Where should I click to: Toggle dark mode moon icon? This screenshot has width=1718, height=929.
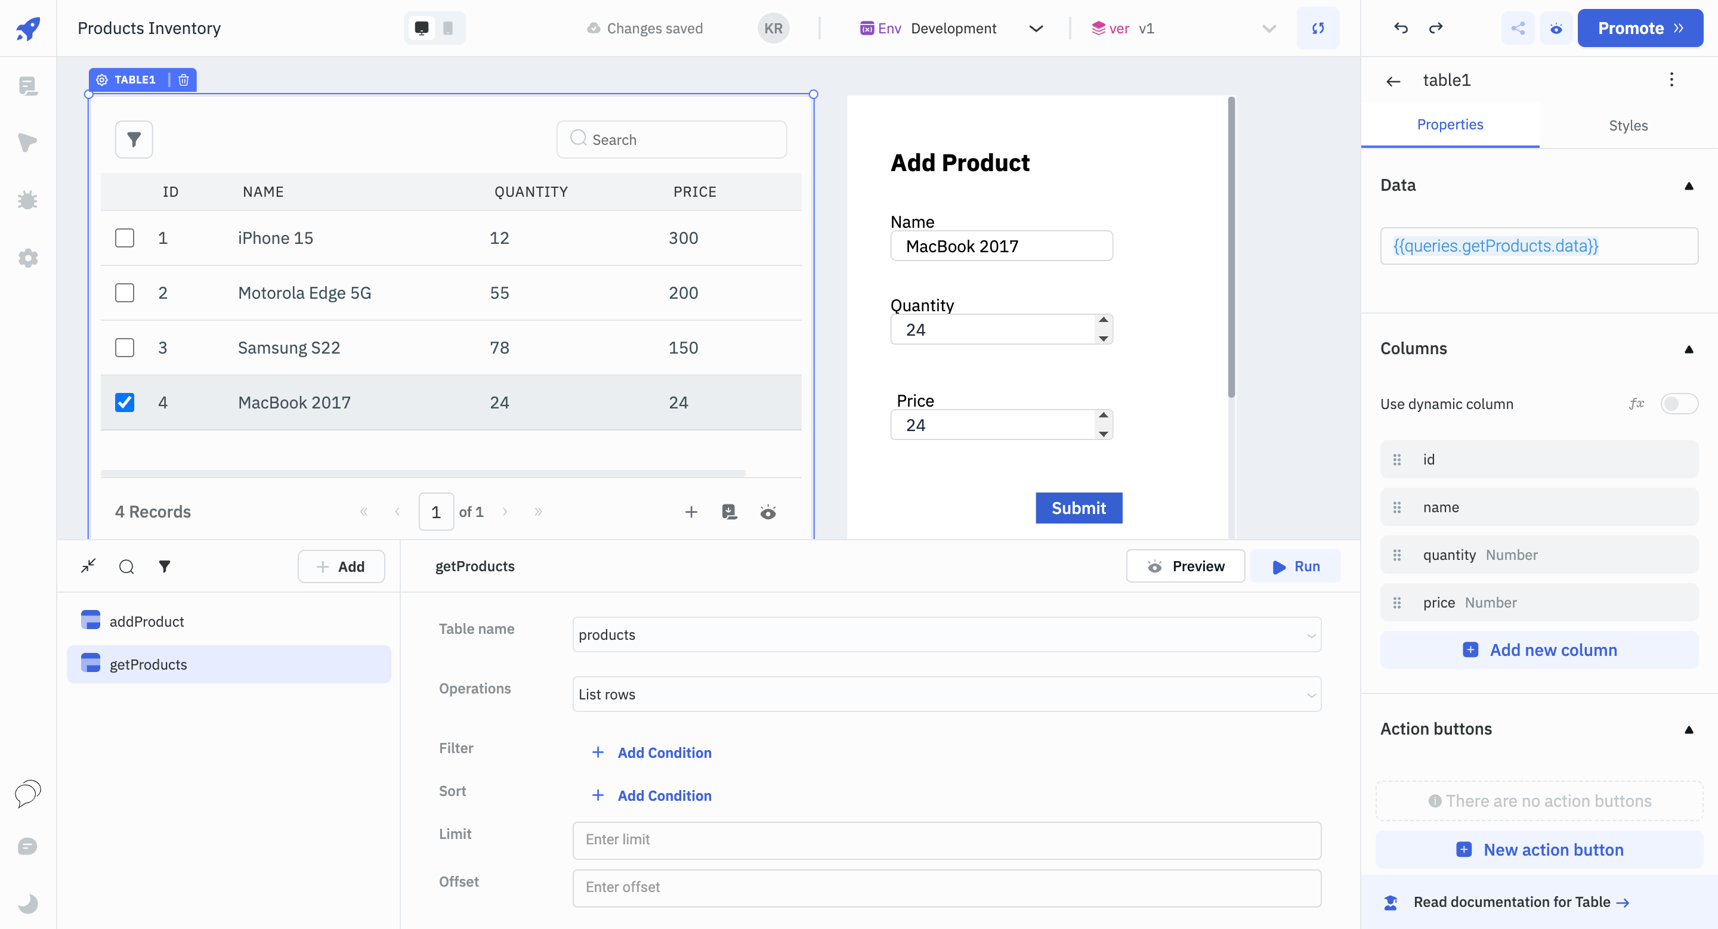pos(27,903)
